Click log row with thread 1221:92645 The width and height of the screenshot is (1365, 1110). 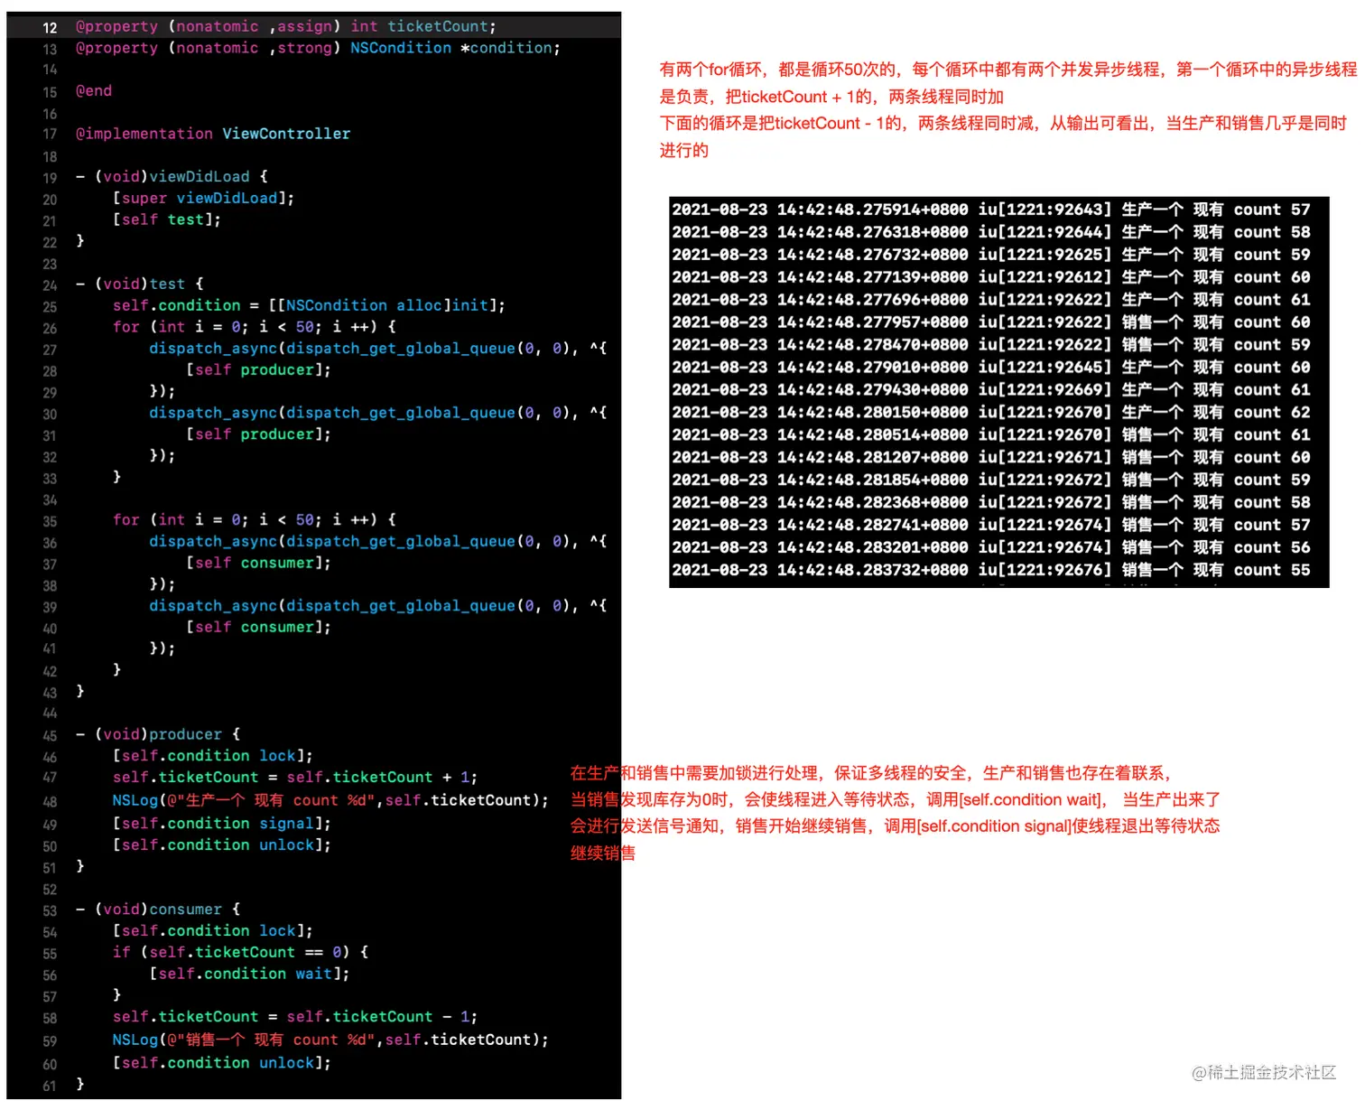(x=990, y=368)
